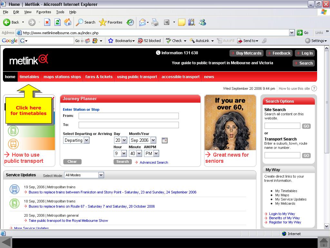The image size is (330, 248).
Task: Open the Advanced Search link
Action: (x=154, y=162)
